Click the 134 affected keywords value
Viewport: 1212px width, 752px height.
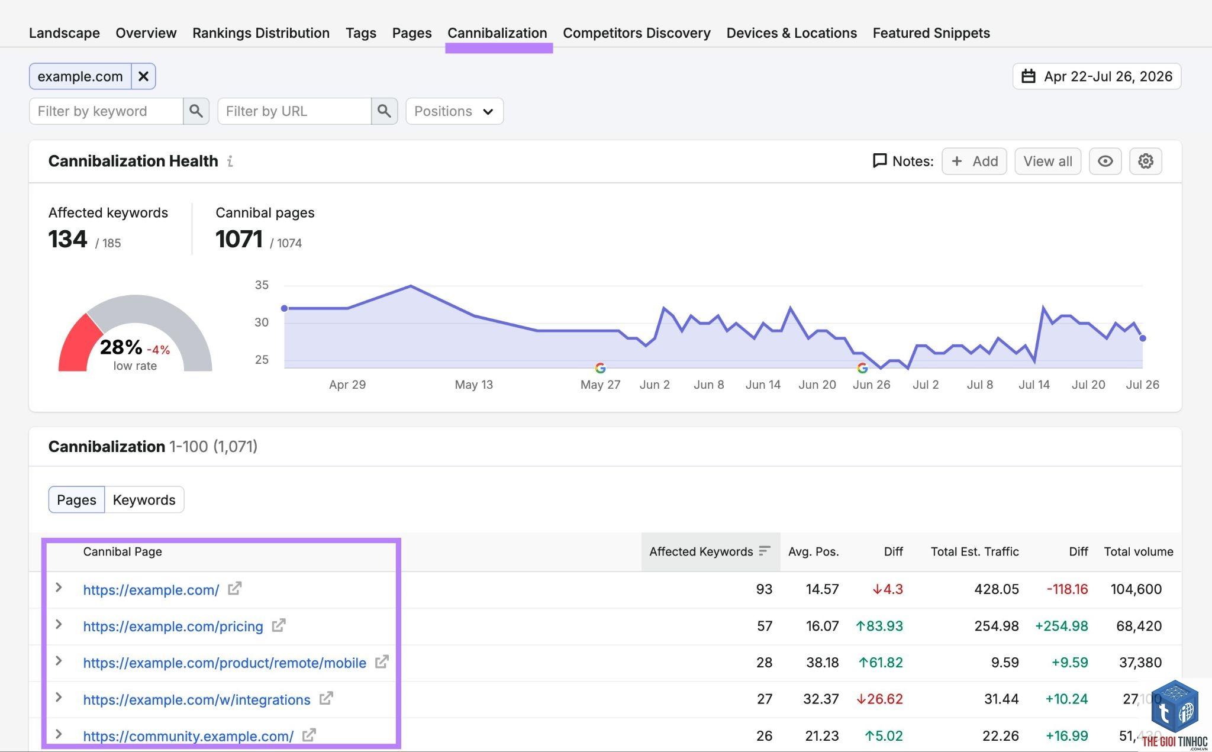pyautogui.click(x=67, y=239)
